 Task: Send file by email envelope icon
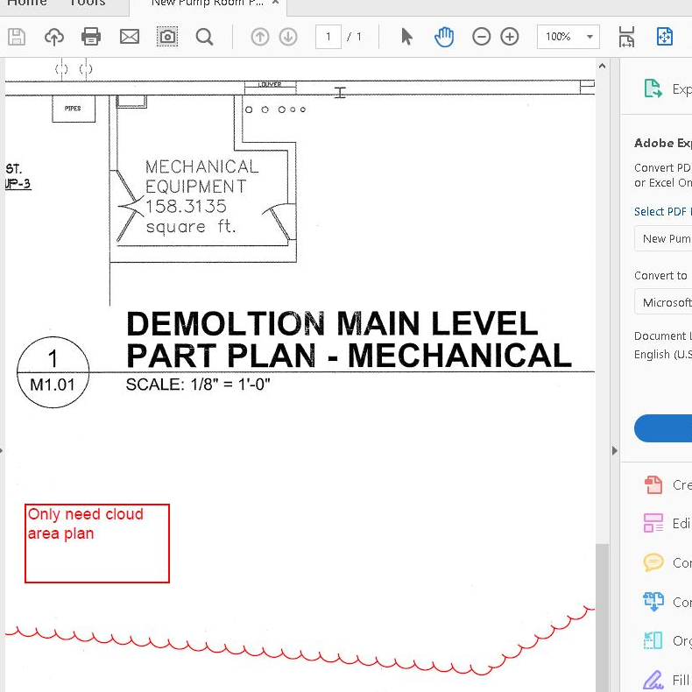130,37
